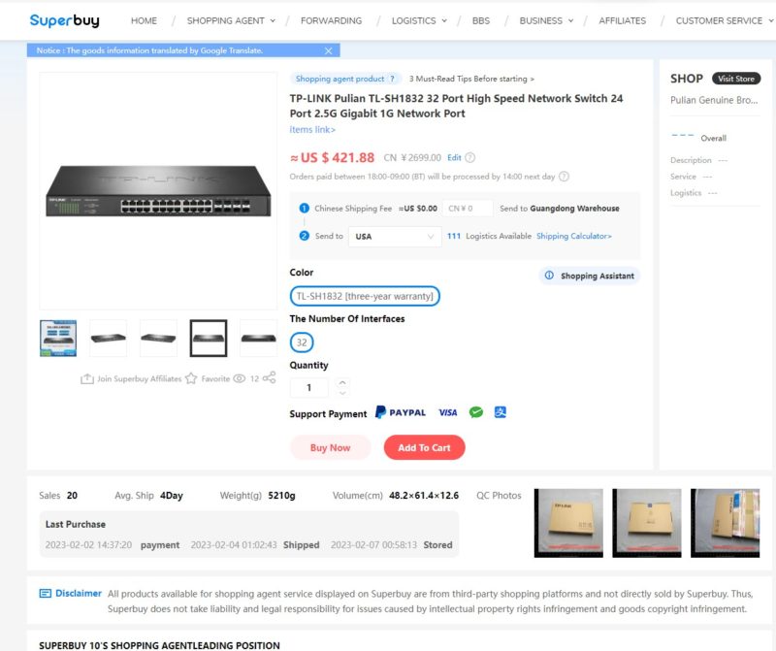The height and width of the screenshot is (651, 776).
Task: Click the views eye icon
Action: (239, 378)
